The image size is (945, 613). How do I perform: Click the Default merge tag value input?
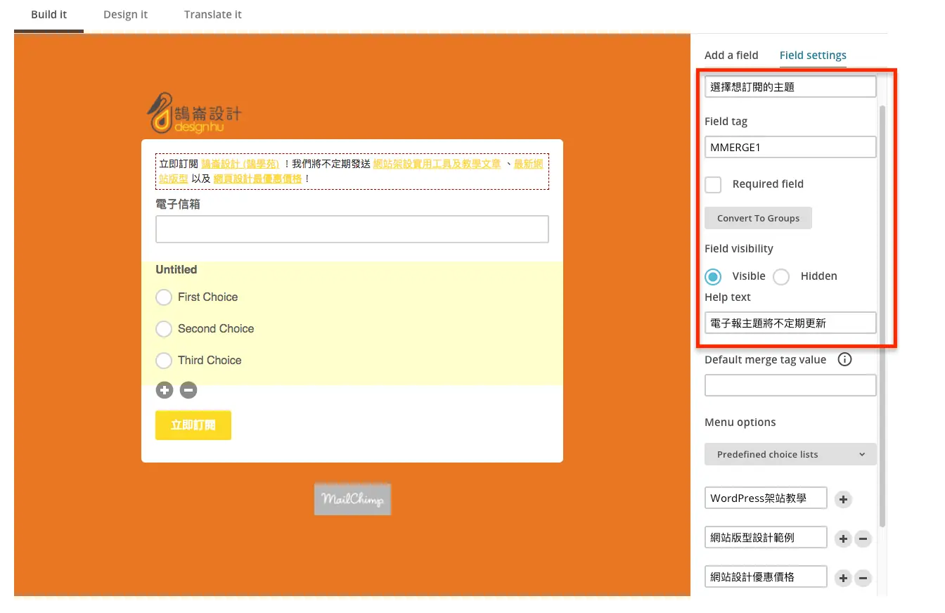(x=790, y=385)
